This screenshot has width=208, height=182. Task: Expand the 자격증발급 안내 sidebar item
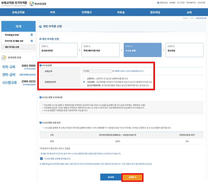(32, 35)
